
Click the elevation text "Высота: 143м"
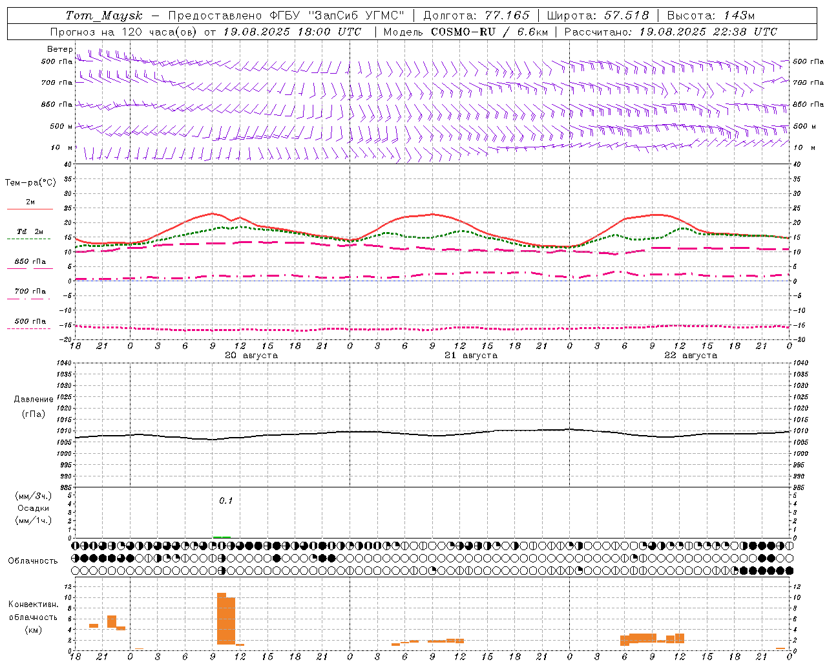point(711,16)
